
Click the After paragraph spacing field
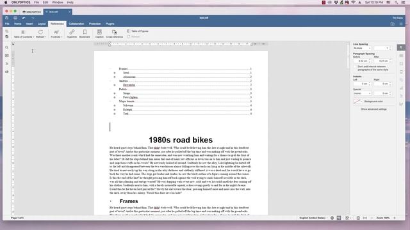pos(382,61)
